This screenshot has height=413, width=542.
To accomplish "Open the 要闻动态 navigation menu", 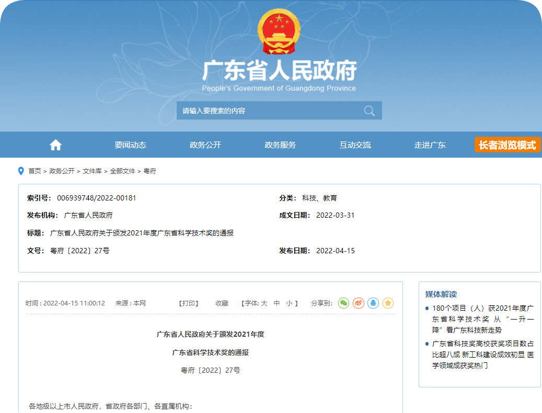I will pos(130,145).
